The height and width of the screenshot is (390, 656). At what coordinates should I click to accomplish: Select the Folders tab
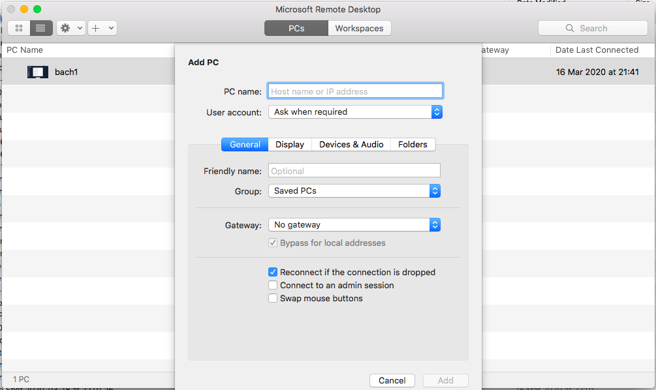coord(413,145)
